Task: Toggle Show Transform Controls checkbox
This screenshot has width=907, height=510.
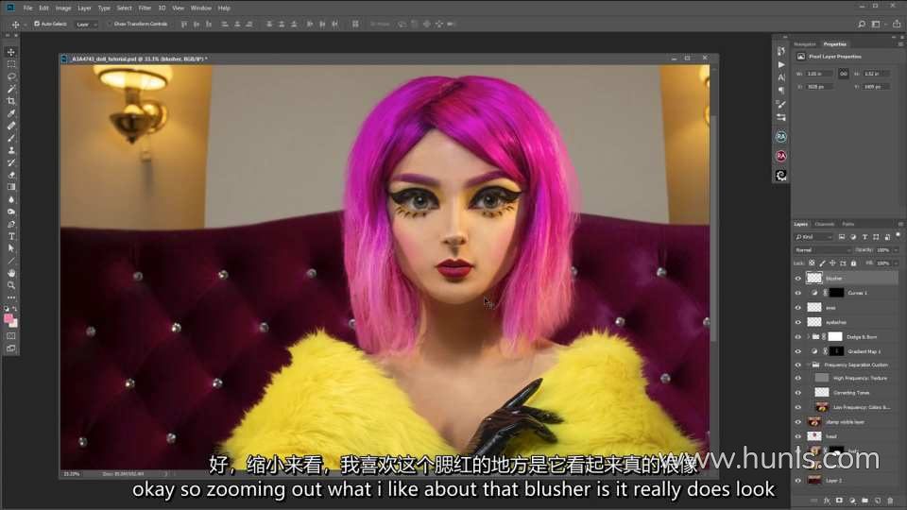Action: 110,24
